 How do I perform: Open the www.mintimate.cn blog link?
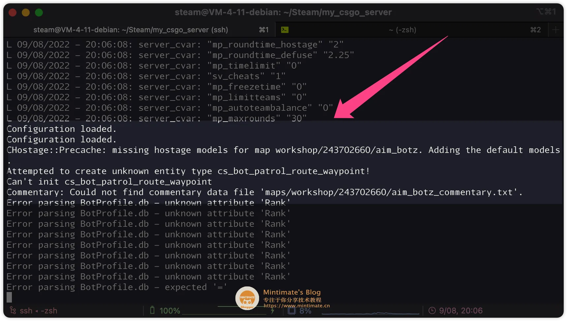point(297,306)
